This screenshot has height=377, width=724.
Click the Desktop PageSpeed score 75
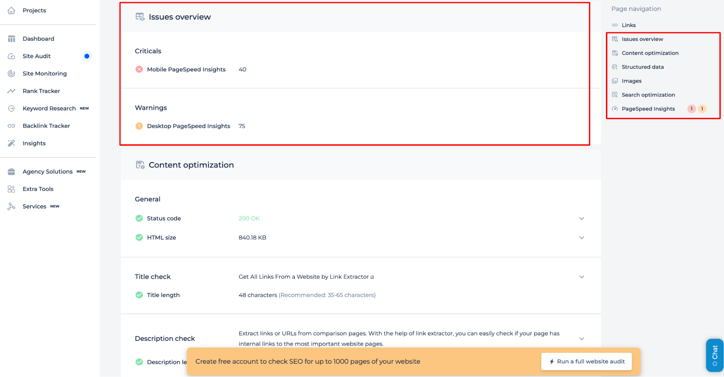click(x=242, y=126)
